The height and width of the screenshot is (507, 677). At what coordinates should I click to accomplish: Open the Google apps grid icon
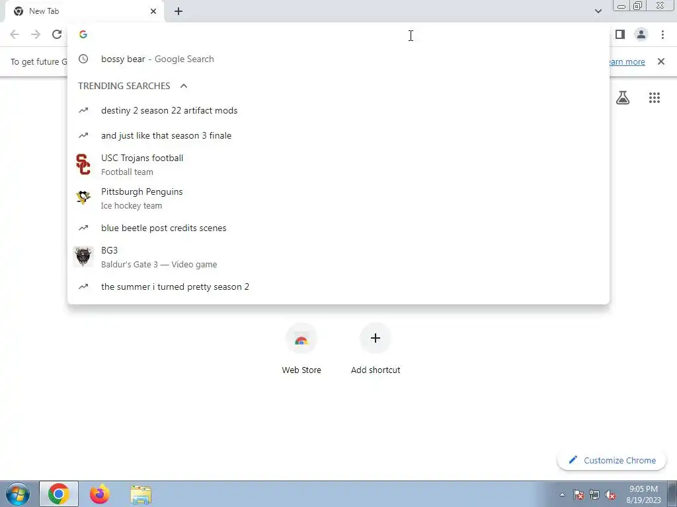coord(655,98)
